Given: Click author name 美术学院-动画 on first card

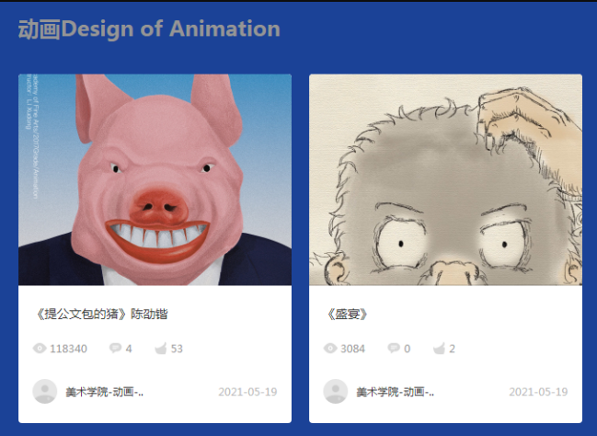Looking at the screenshot, I should pyautogui.click(x=104, y=392).
